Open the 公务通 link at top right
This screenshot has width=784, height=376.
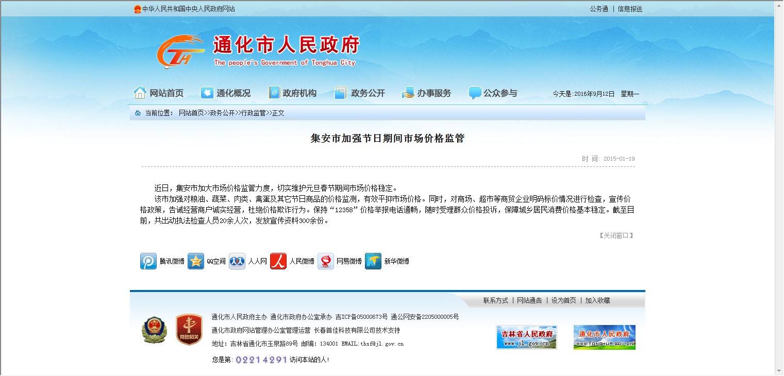599,9
